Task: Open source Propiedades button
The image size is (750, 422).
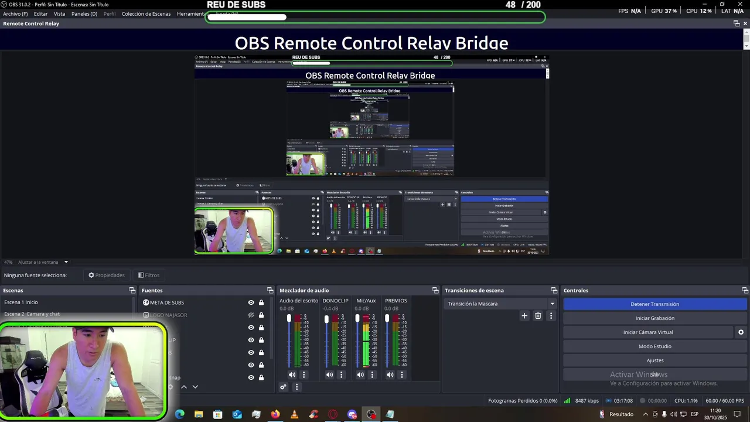Action: (107, 275)
